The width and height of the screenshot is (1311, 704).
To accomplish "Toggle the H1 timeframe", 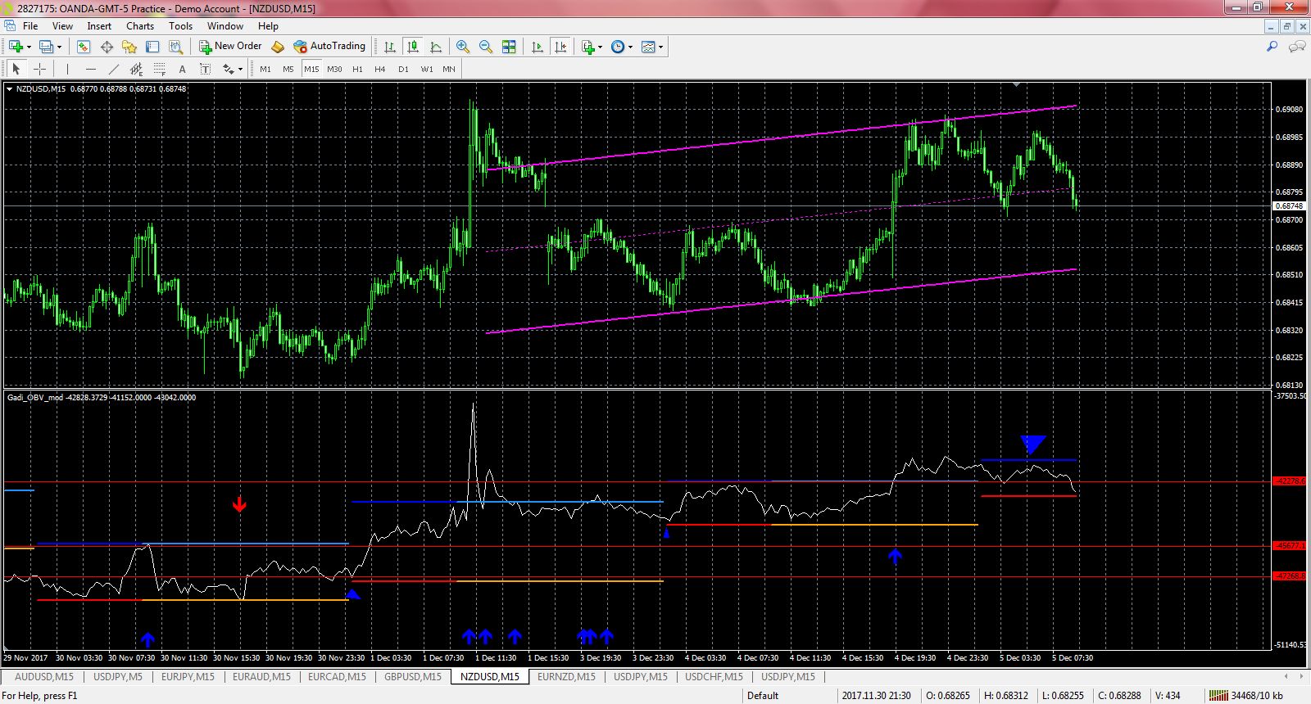I will click(x=357, y=69).
